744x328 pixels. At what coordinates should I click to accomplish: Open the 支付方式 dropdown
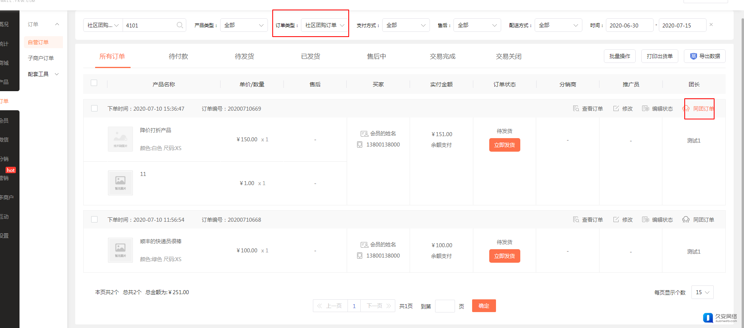click(x=406, y=25)
